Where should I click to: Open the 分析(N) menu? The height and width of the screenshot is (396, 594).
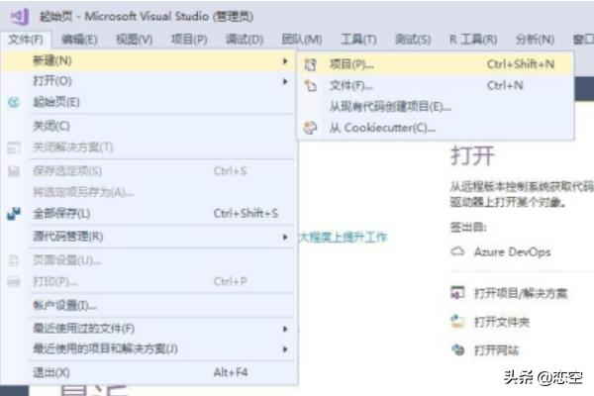click(535, 39)
